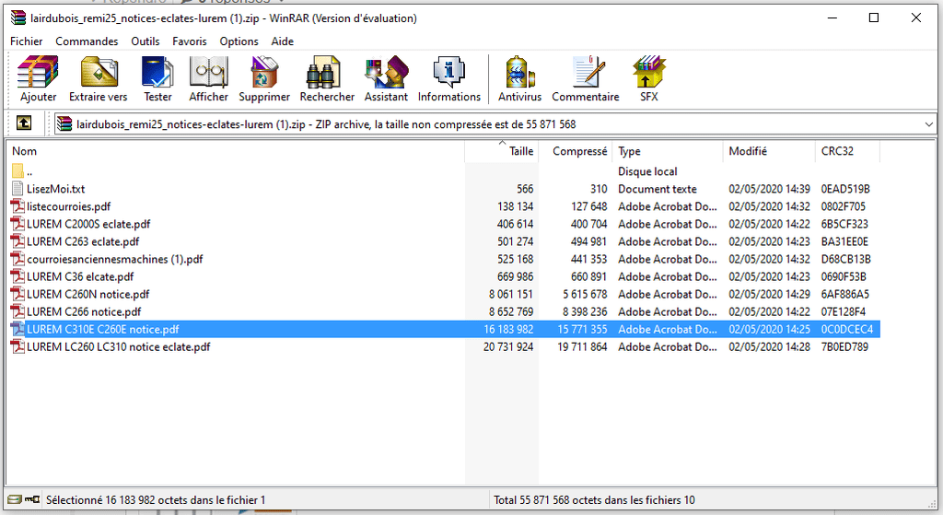Viewport: 943px width, 515px height.
Task: Click the compressed value 5 615 678
Action: 585,294
